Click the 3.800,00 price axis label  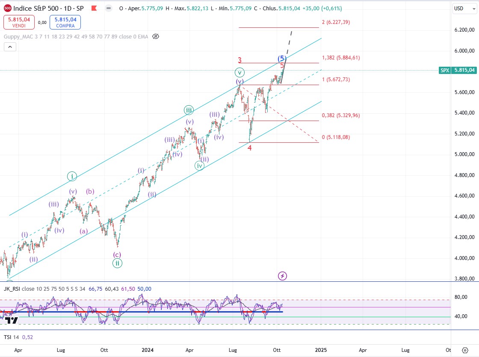[x=464, y=278]
